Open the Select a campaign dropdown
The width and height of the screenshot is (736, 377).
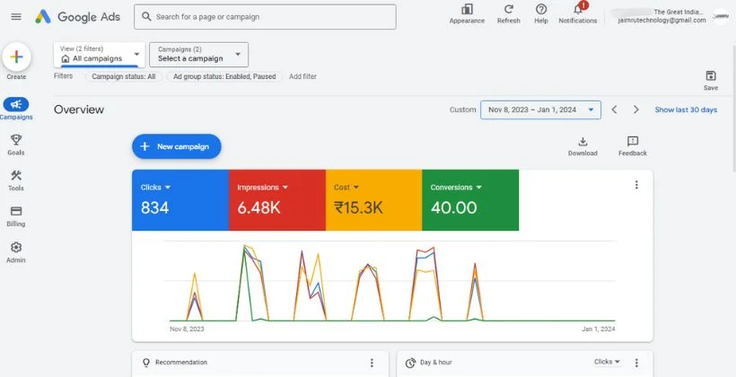coord(198,54)
